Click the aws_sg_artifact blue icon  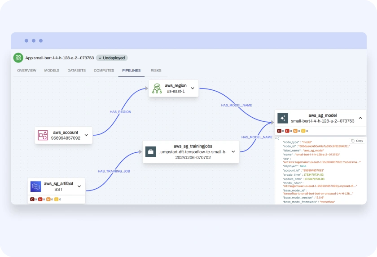click(x=36, y=186)
